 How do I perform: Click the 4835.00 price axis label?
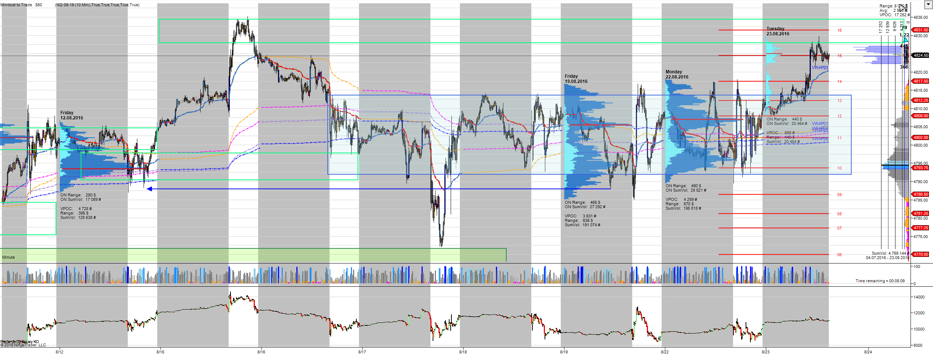coord(920,17)
